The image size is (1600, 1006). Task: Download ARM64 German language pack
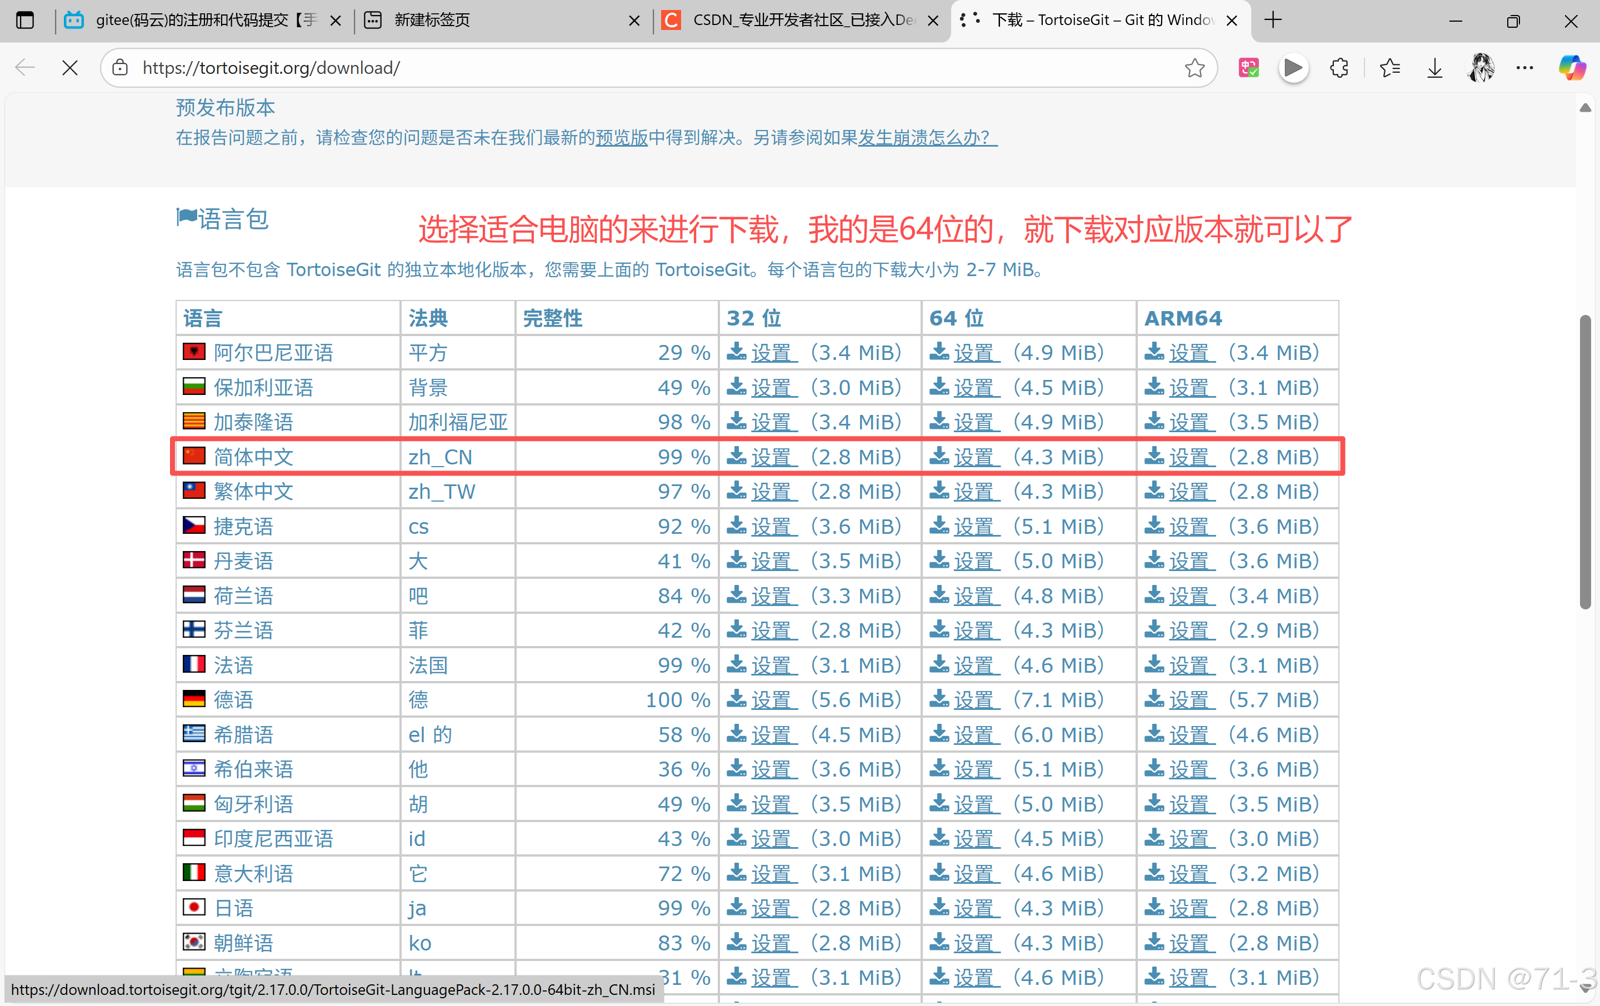tap(1190, 700)
